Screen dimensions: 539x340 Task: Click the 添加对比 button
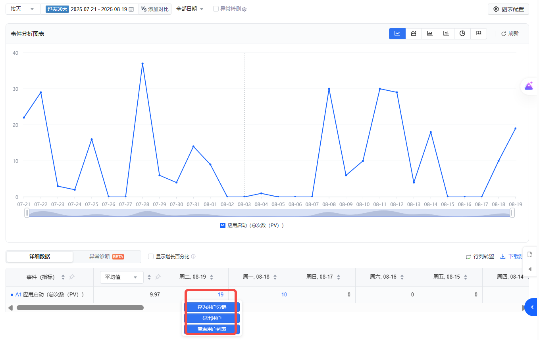click(155, 9)
